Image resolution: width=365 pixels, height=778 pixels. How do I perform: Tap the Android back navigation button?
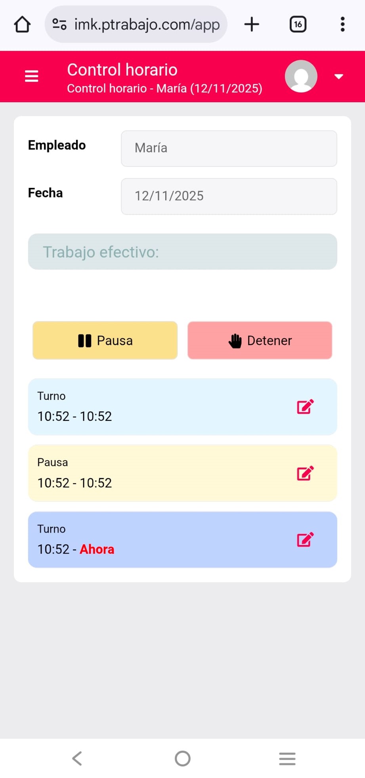(77, 759)
